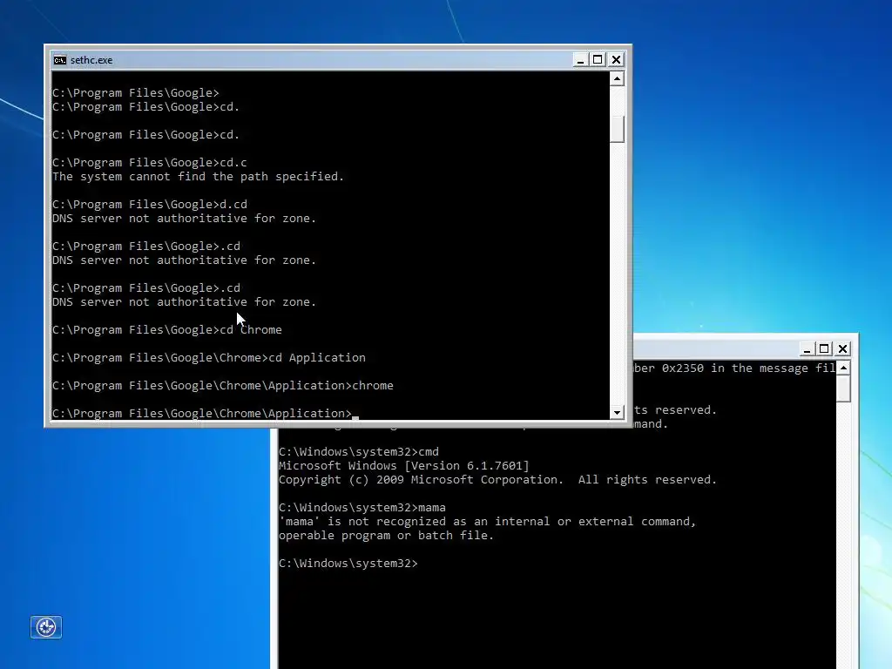The image size is (892, 669).
Task: Minimize the background command prompt window
Action: pos(807,348)
